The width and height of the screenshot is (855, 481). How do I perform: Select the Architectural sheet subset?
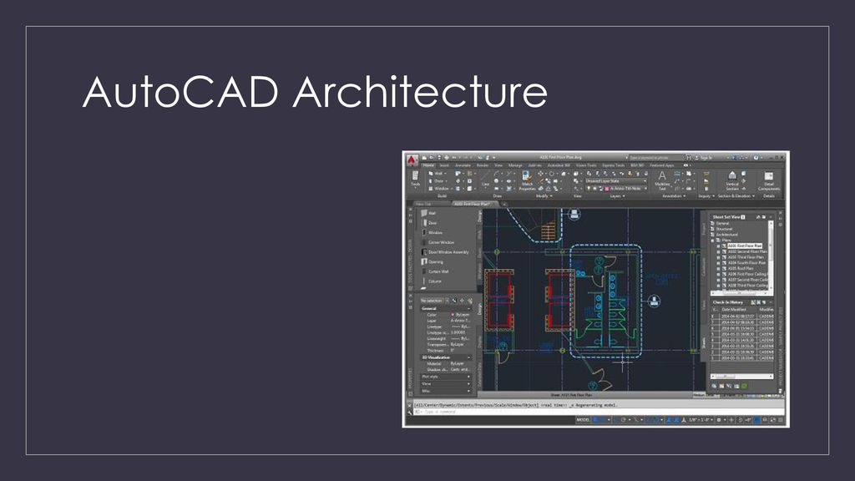coord(727,235)
